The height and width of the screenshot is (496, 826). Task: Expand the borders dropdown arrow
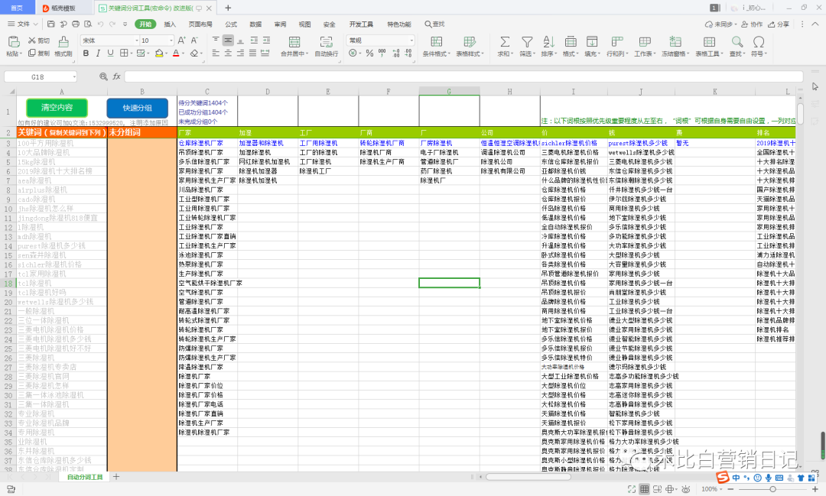(x=131, y=53)
